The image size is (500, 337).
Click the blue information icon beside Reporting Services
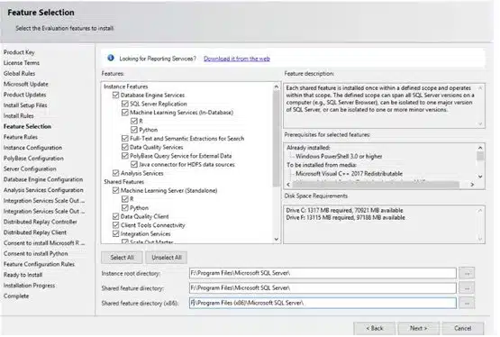tap(111, 58)
